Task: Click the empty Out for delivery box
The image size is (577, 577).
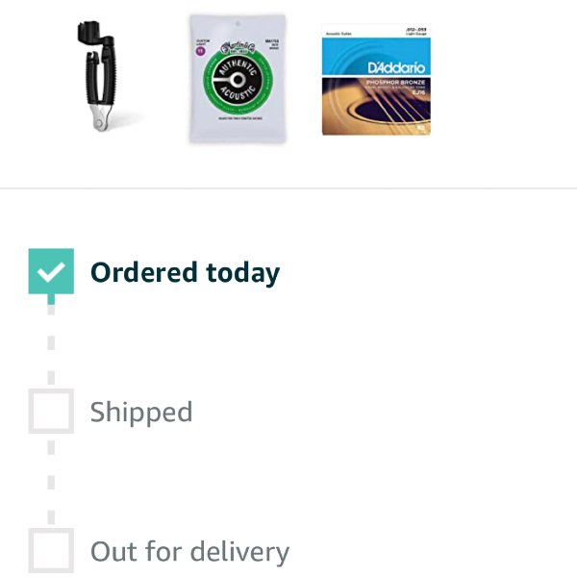Action: pyautogui.click(x=51, y=550)
